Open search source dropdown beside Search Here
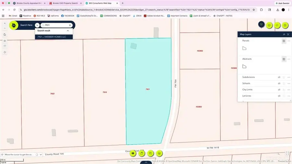This screenshot has width=292, height=164. [x=37, y=25]
